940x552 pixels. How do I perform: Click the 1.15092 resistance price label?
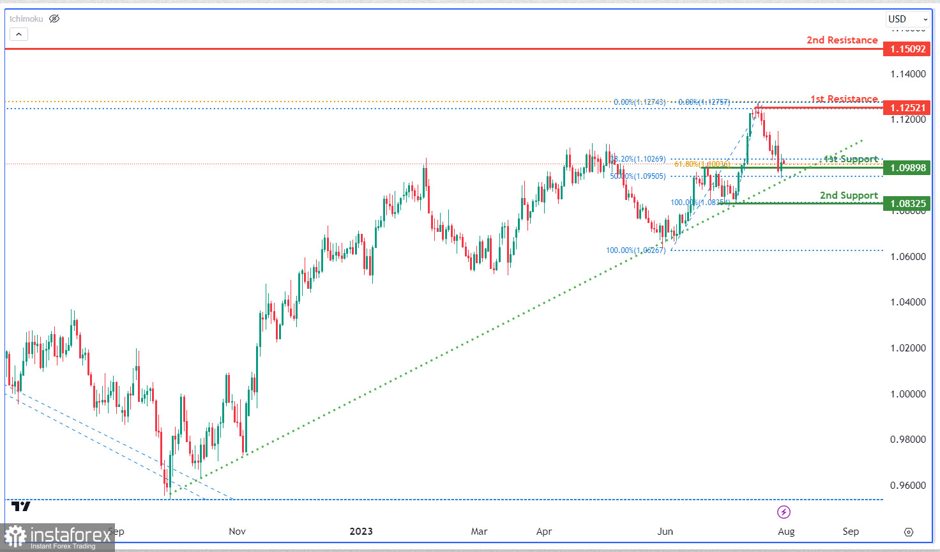coord(907,49)
